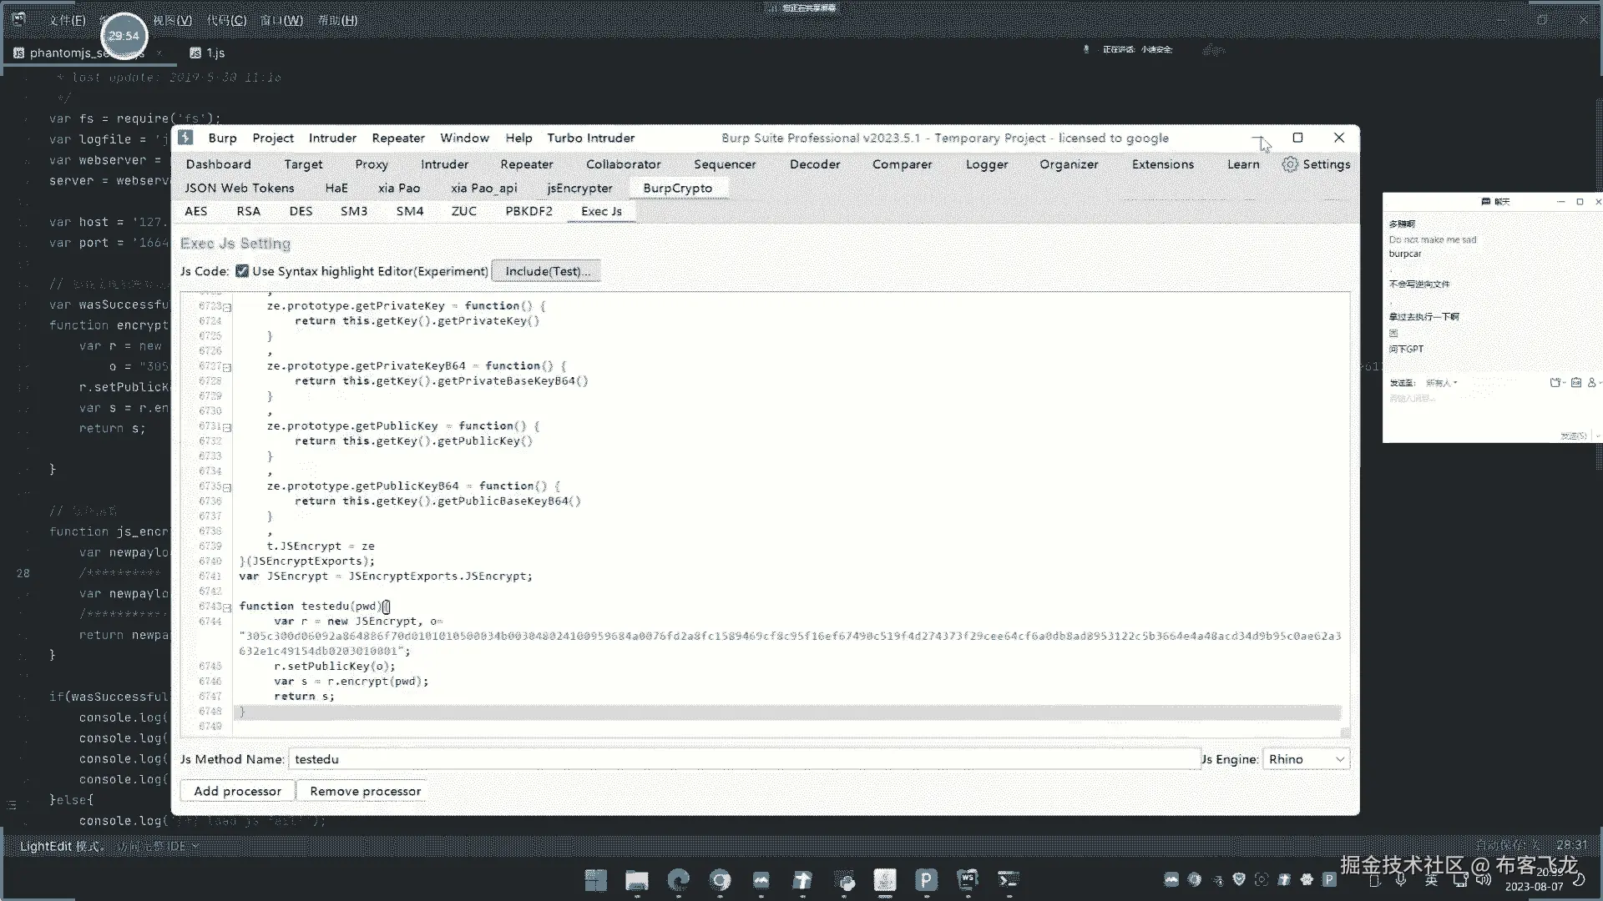Open Burp Suite Settings gear

click(1291, 164)
